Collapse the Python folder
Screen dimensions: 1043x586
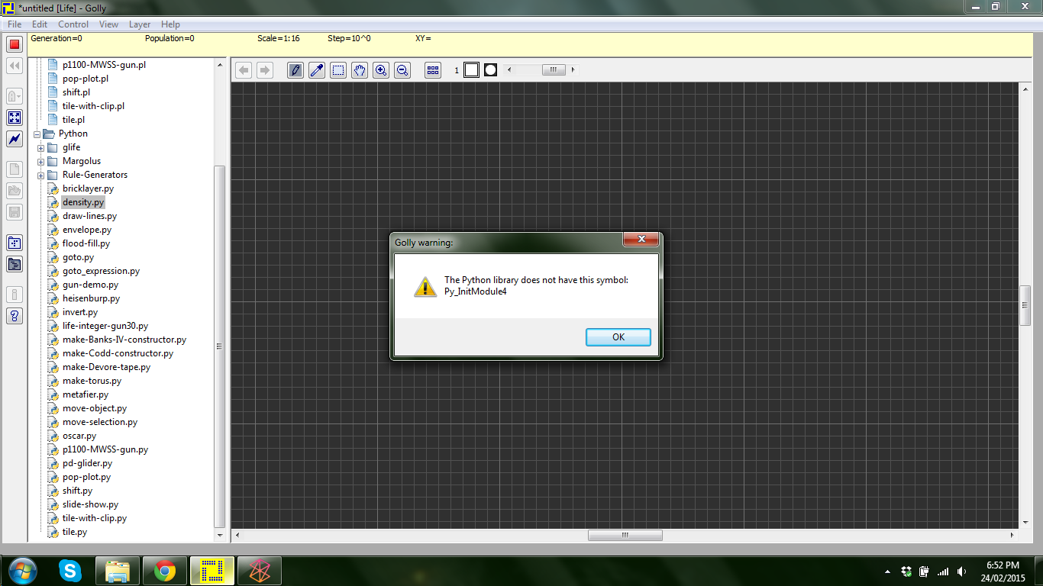(x=37, y=134)
